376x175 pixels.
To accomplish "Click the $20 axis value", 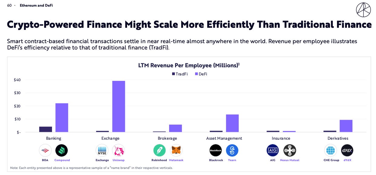I will coord(17,106).
